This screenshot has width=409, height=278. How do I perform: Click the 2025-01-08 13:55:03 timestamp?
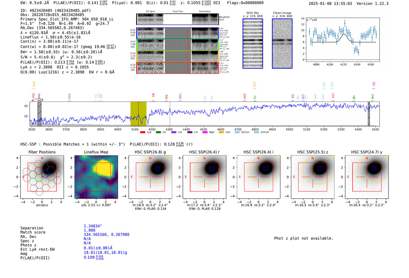coord(330,4)
